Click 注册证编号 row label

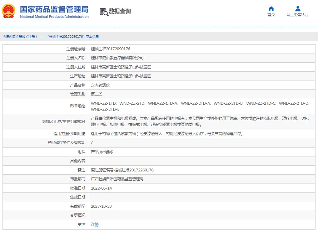76,49
